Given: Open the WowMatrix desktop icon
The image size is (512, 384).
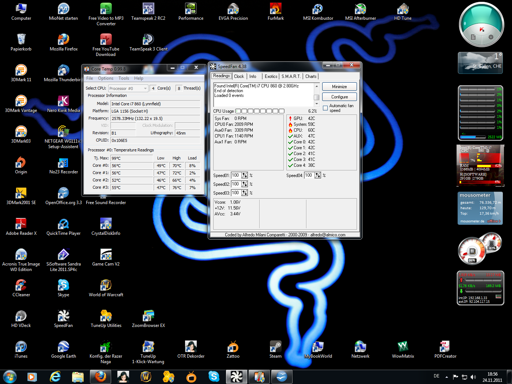Looking at the screenshot, I should tap(403, 349).
